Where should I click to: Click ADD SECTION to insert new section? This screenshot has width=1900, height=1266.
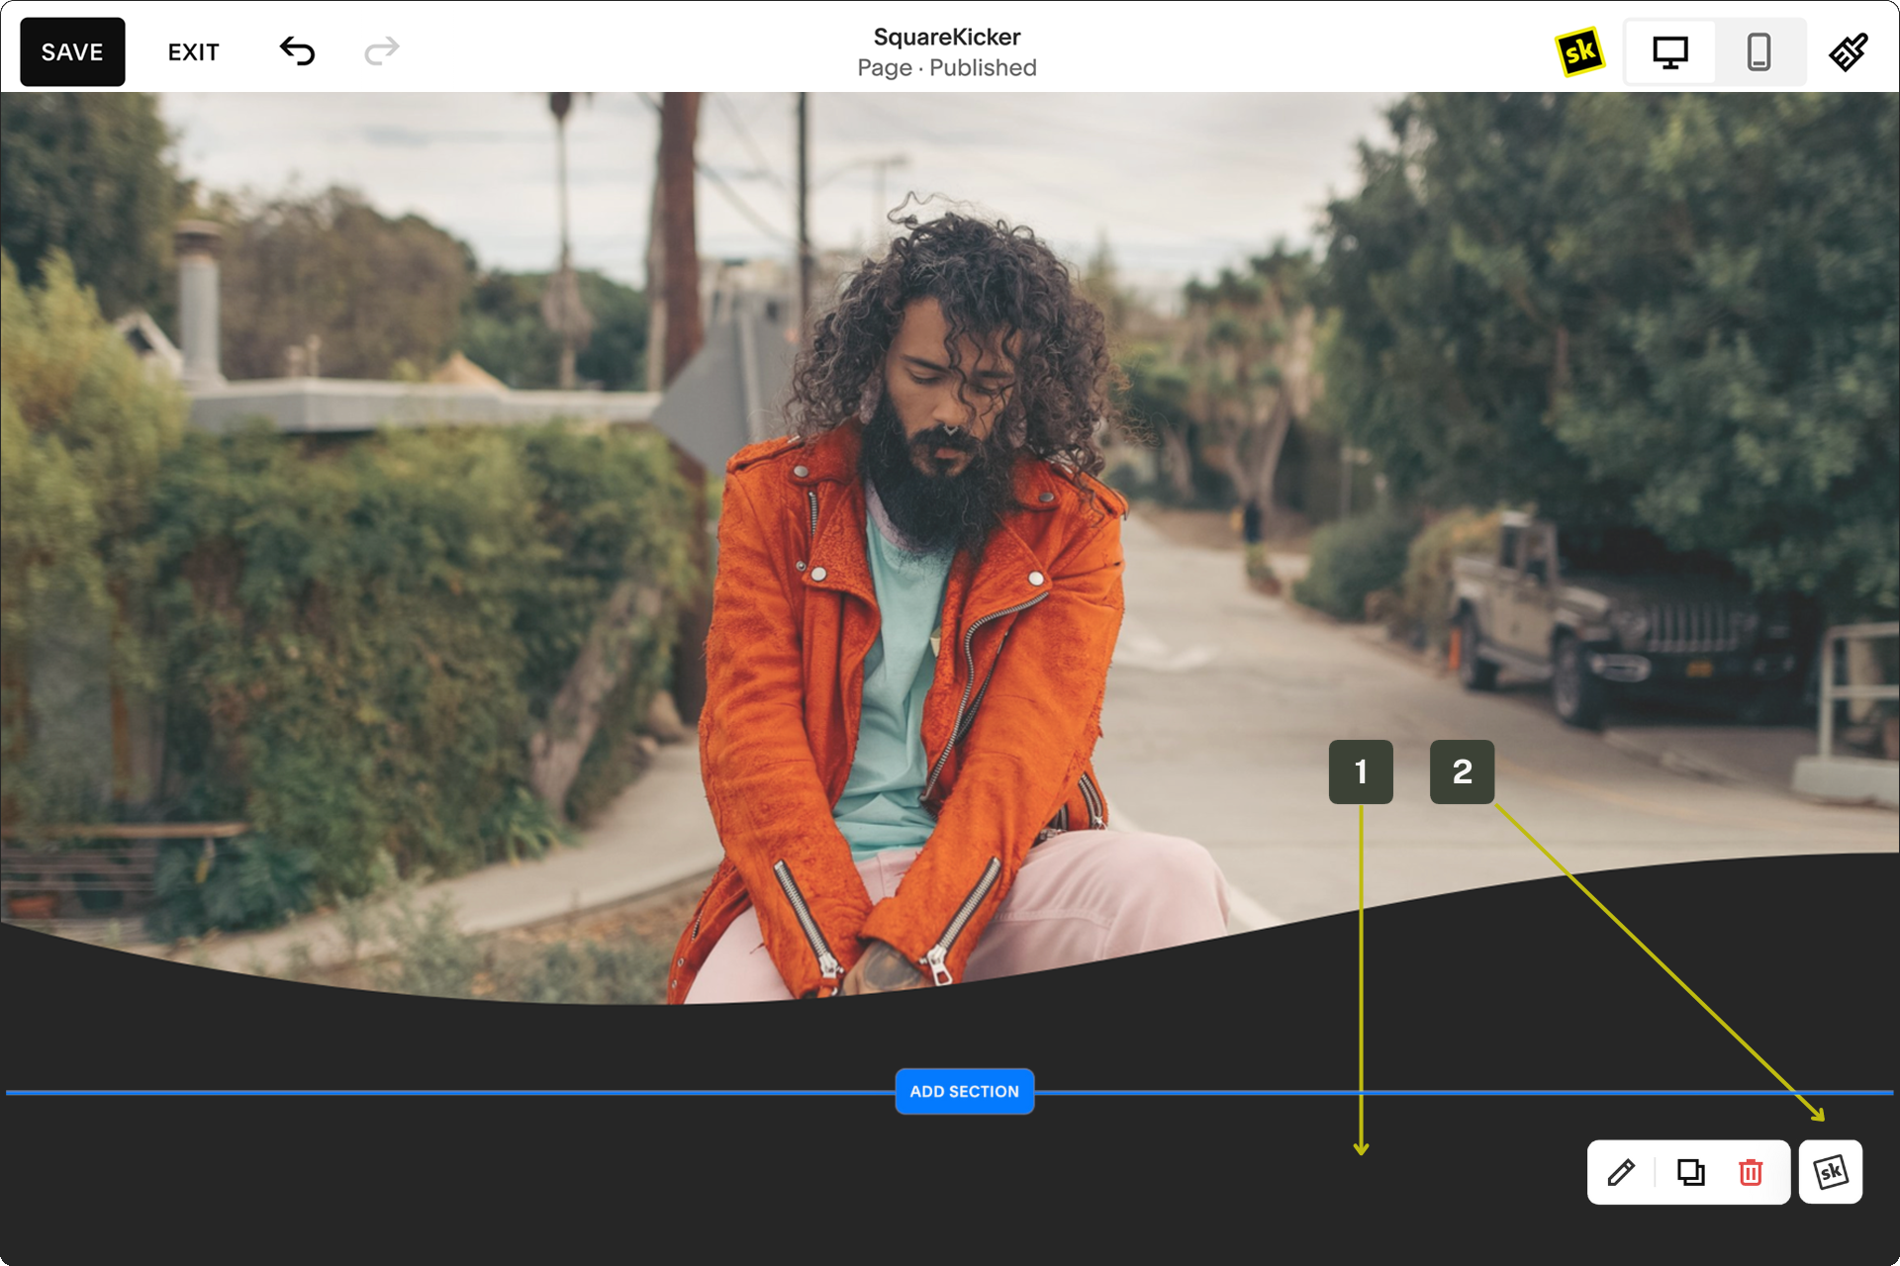964,1089
